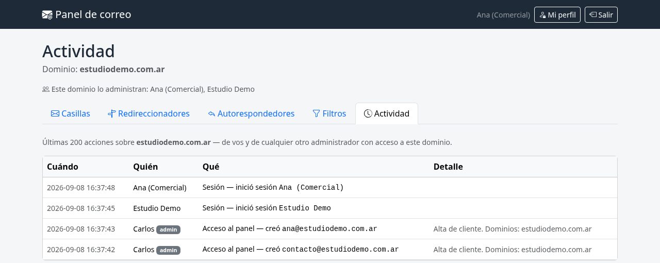Screen dimensions: 660x263
Task: Click the Ana (Comercial) user name in header
Action: [x=503, y=15]
